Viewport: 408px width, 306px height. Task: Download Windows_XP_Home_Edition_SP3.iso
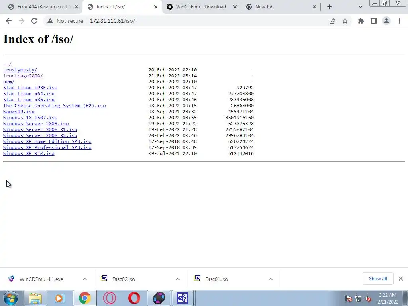pyautogui.click(x=47, y=141)
